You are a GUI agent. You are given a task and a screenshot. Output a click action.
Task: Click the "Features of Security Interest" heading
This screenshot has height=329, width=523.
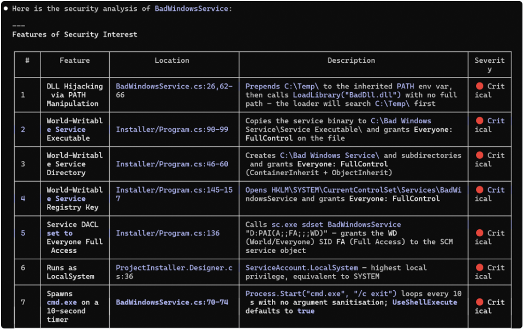click(x=75, y=34)
